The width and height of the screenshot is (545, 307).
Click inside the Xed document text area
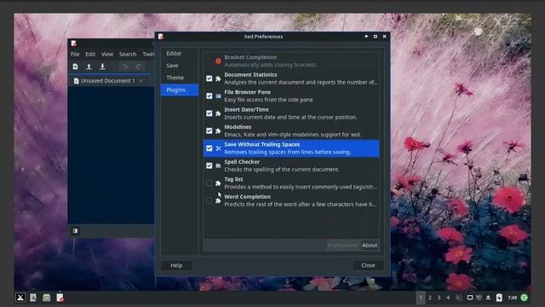[111, 155]
